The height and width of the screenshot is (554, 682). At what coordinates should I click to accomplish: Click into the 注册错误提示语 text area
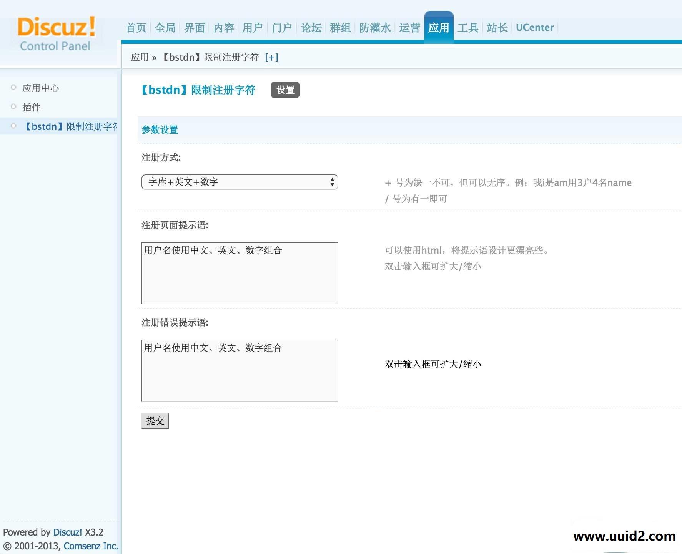(x=239, y=370)
